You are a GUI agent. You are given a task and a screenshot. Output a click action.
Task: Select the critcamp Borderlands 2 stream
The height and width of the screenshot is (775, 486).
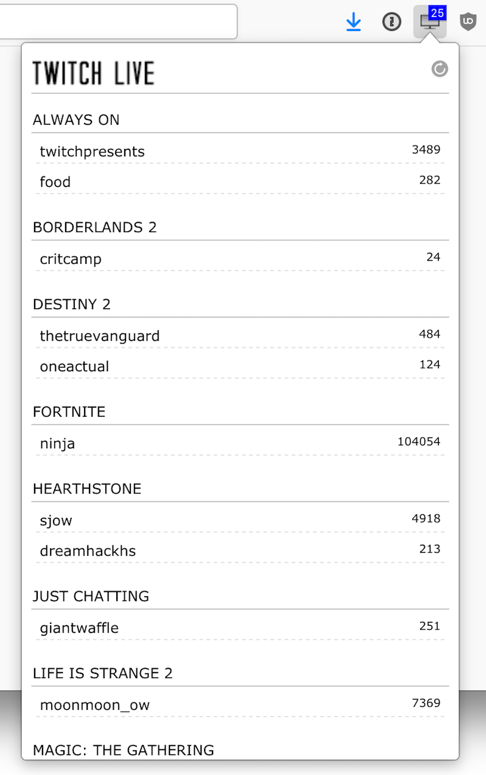[240, 258]
